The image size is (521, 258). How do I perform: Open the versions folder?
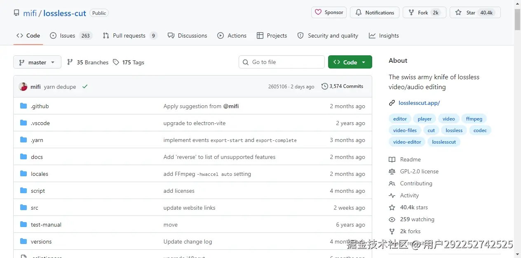(x=41, y=241)
